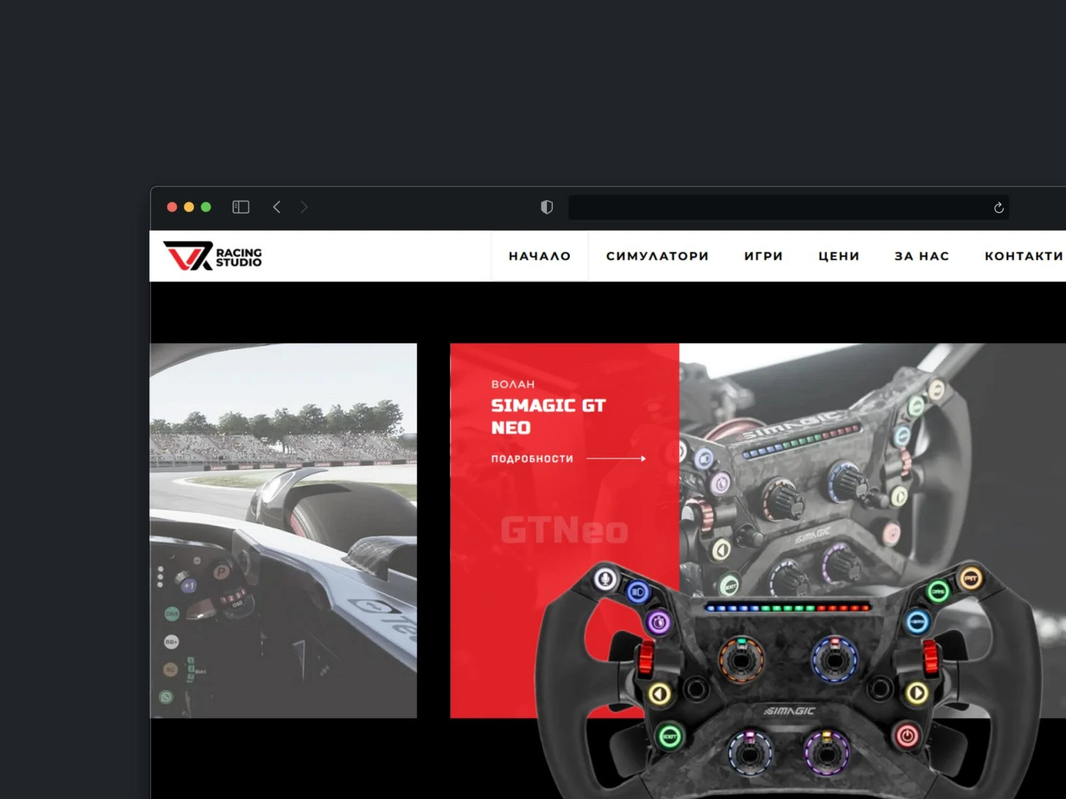Click the ВОЛАН label text

tap(513, 384)
